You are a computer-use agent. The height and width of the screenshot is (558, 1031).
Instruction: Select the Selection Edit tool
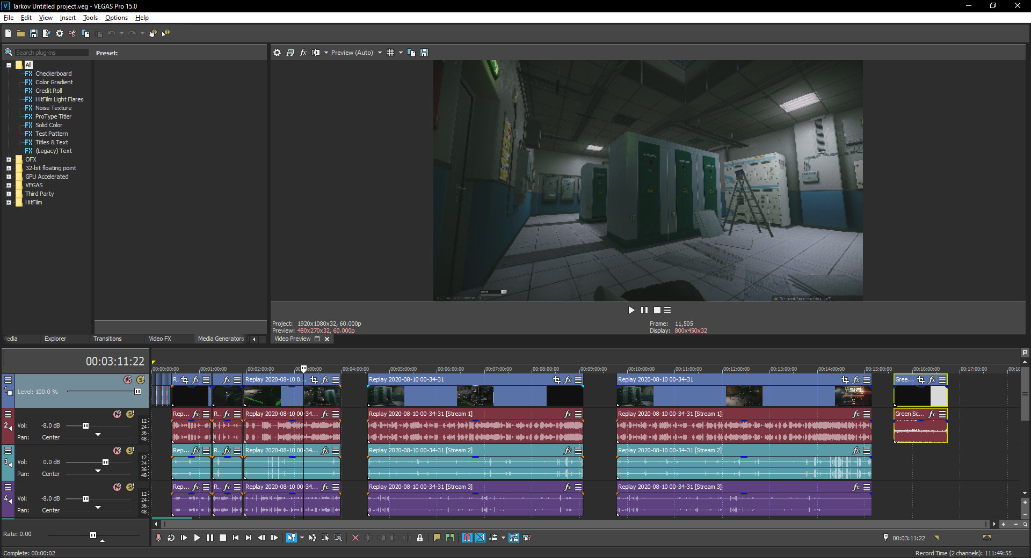pos(325,538)
